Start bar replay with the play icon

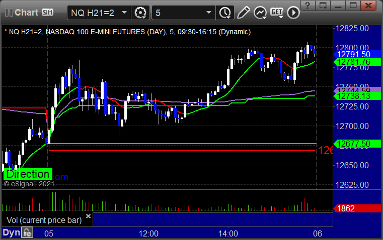[x=293, y=13]
